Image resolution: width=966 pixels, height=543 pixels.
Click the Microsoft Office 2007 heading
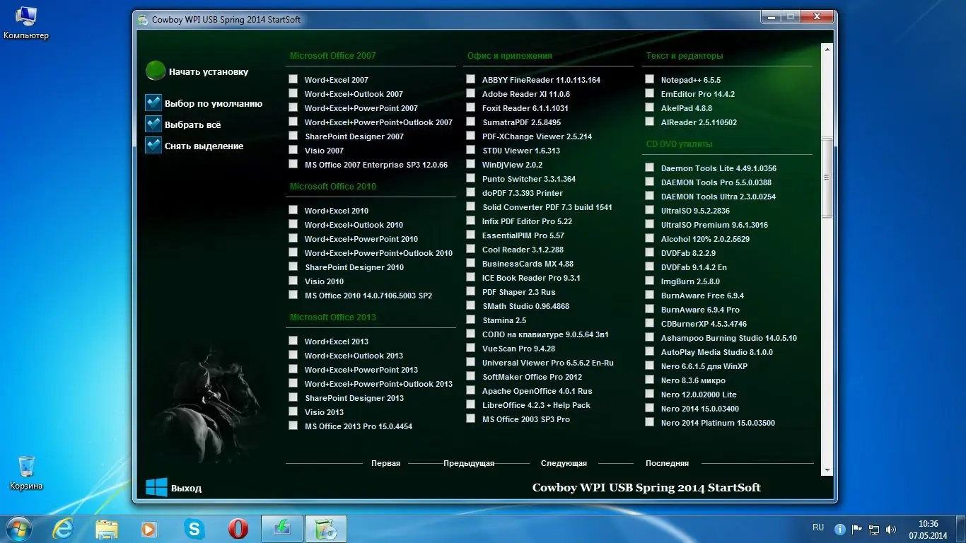(x=332, y=56)
